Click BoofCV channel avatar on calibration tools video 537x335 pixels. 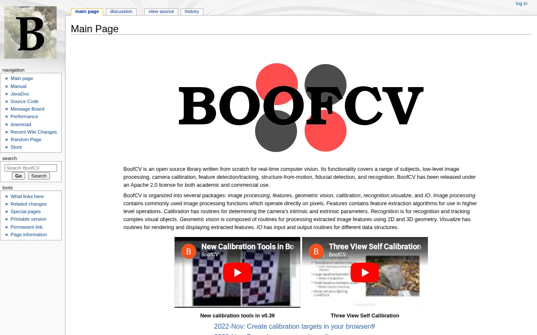tap(189, 251)
